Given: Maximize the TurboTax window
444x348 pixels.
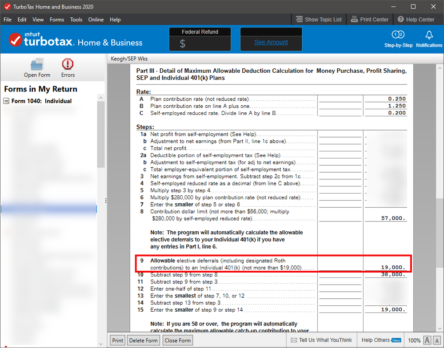Looking at the screenshot, I should tap(413, 7).
